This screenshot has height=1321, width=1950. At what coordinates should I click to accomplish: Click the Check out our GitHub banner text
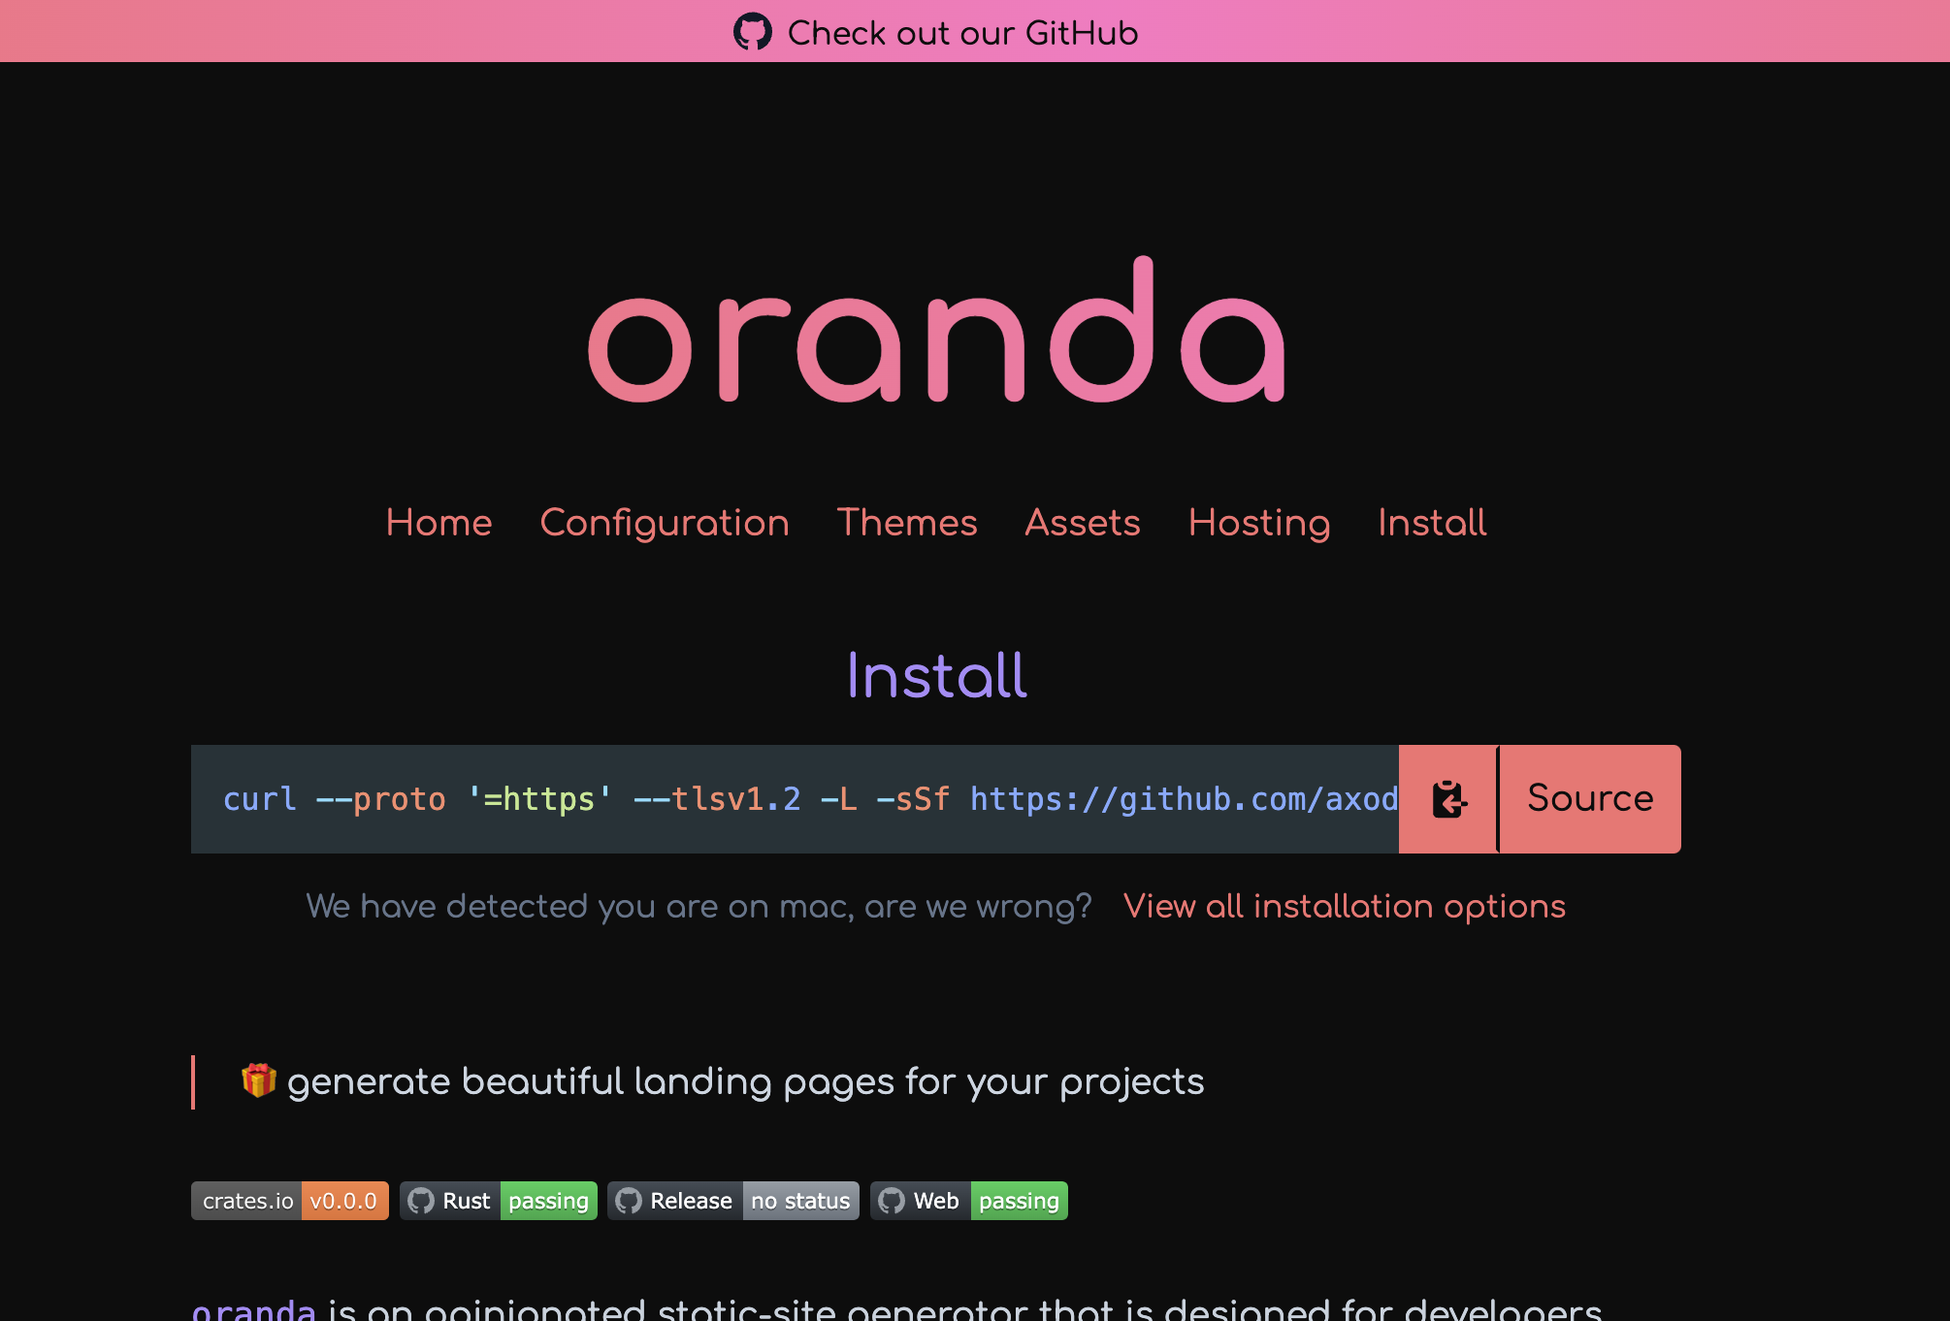[x=962, y=32]
